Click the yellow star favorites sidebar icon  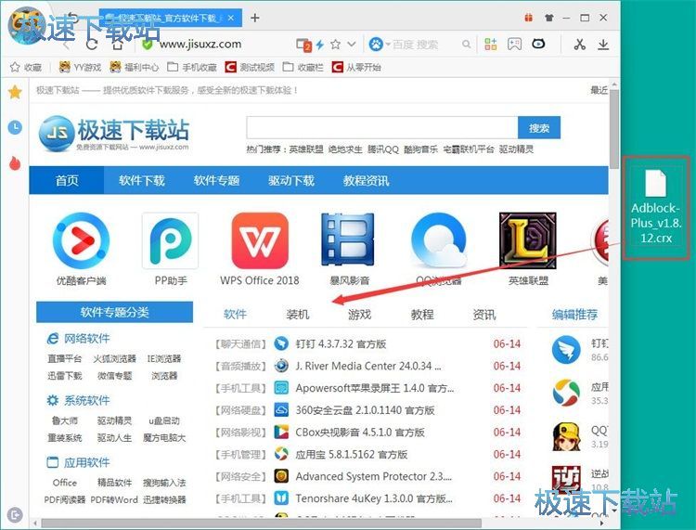15,92
